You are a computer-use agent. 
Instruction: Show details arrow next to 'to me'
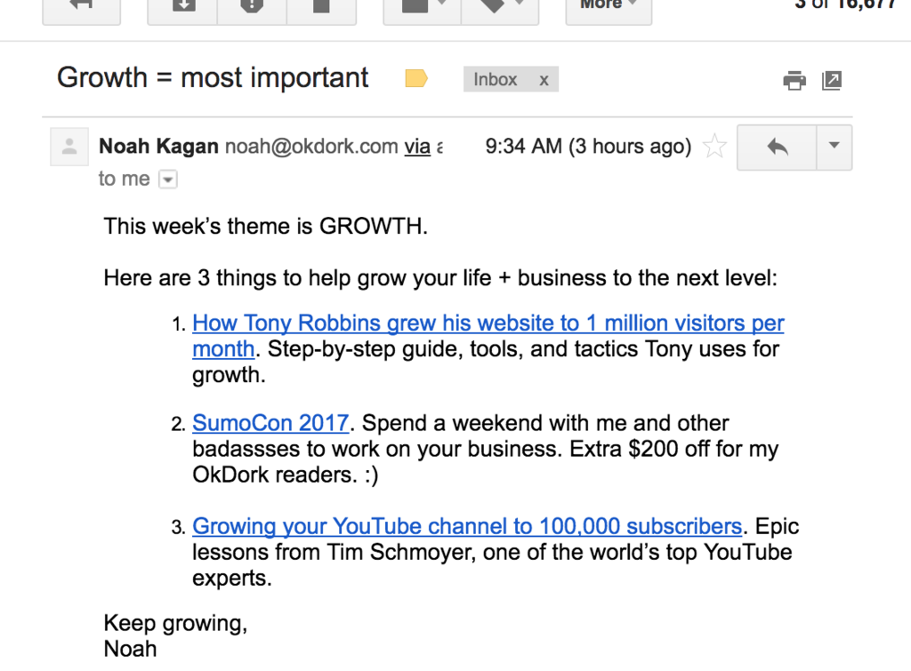[168, 180]
